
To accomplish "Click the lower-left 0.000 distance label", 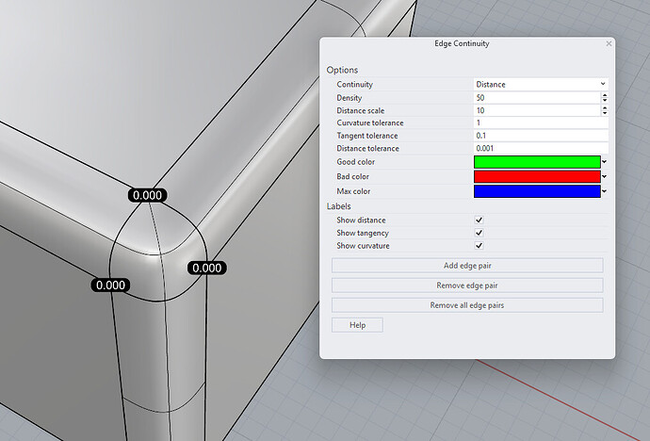I will 110,286.
